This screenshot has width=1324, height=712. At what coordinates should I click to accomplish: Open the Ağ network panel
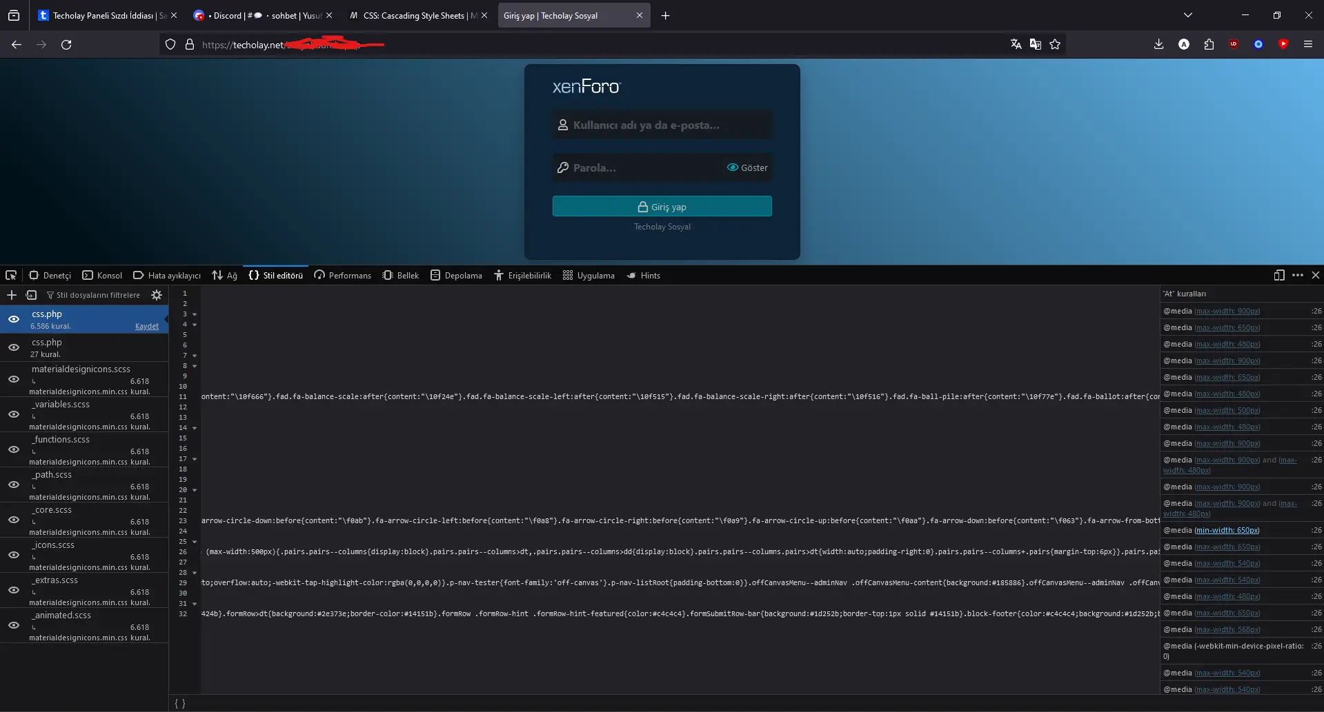[225, 275]
